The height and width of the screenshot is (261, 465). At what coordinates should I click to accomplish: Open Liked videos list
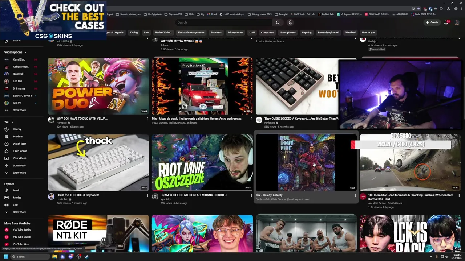[20, 151]
